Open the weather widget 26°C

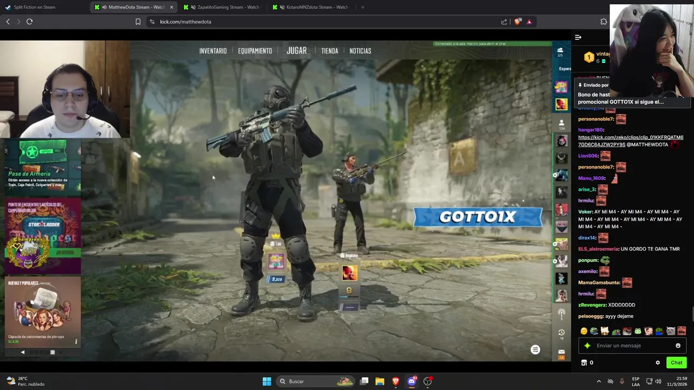coord(25,381)
